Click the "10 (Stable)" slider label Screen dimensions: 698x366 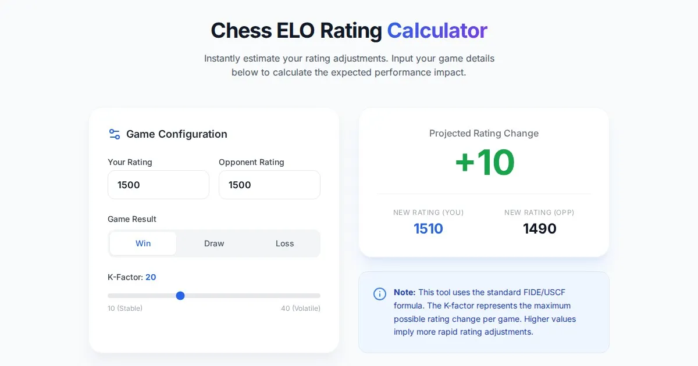(x=125, y=308)
